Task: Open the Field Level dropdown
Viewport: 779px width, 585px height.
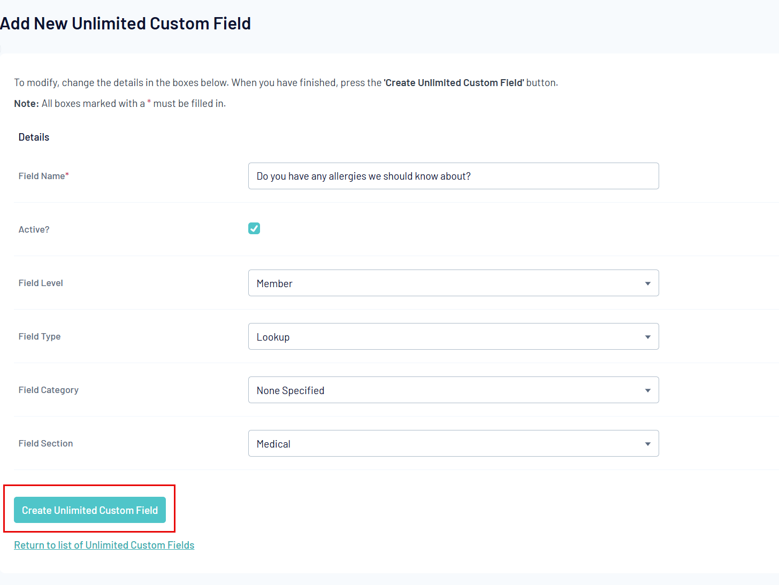Action: [453, 283]
